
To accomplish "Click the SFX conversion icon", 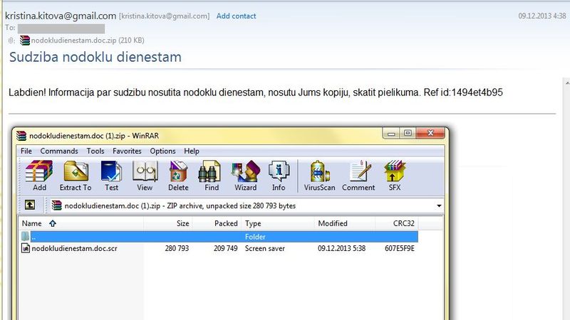I will coord(395,176).
